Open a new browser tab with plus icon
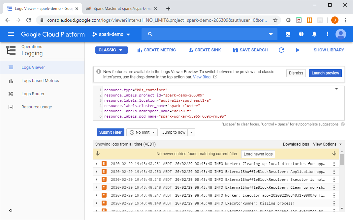 tap(168, 9)
